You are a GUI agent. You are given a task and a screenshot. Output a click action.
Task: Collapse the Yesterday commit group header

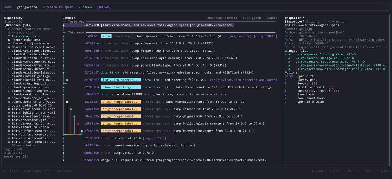point(76,21)
